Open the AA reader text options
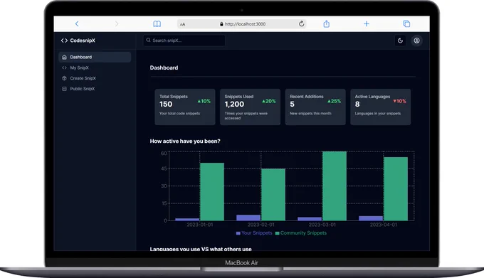484x278 pixels. click(183, 24)
